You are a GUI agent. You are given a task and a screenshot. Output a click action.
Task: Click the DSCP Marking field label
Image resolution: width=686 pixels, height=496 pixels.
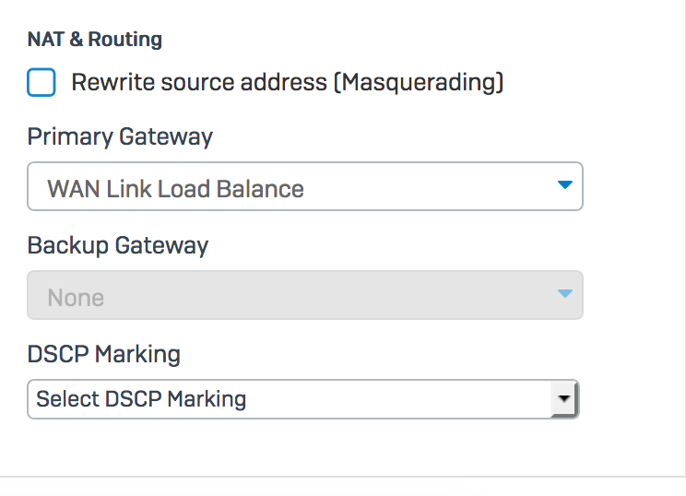click(103, 354)
